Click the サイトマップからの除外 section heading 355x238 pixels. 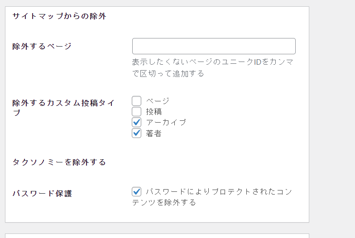(x=59, y=16)
